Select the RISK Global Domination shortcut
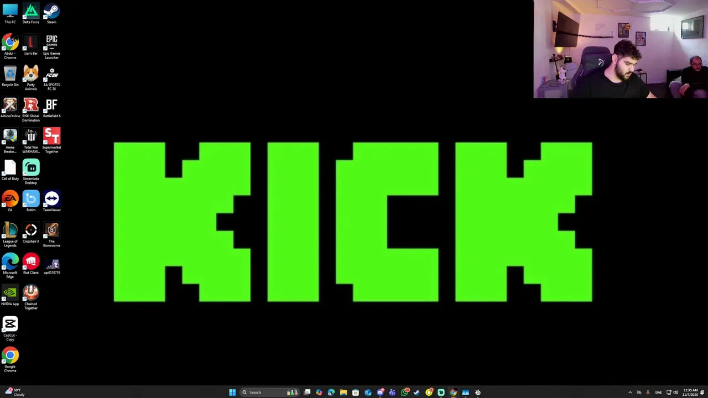The image size is (708, 398). (31, 110)
